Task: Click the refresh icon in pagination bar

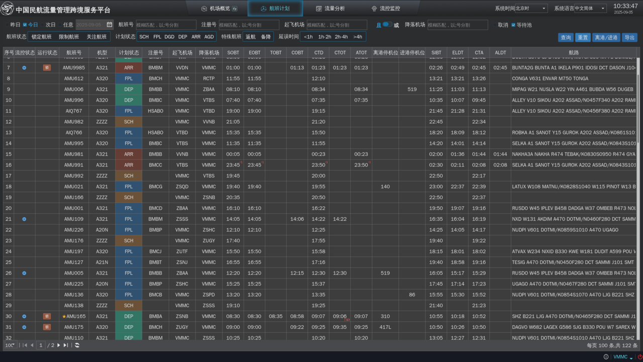Action: click(77, 345)
